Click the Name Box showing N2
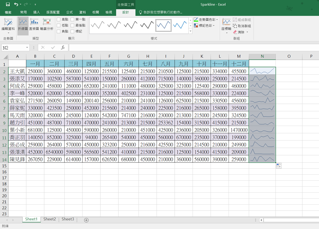319x229 pixels. 14,47
